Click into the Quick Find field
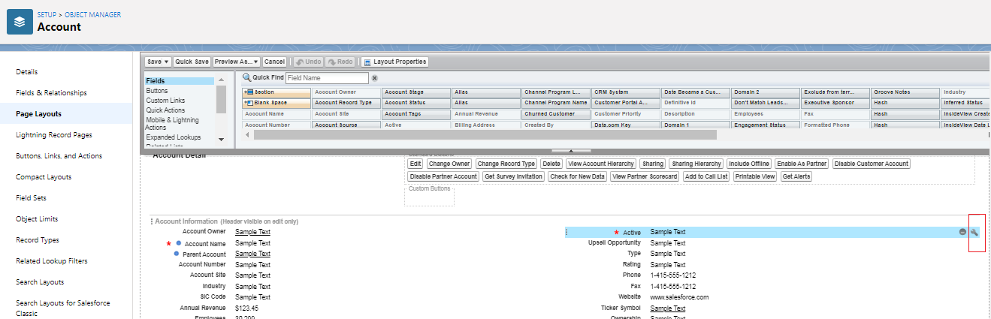 point(327,77)
